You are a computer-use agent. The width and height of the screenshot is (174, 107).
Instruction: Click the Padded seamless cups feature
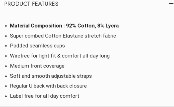click(x=37, y=46)
